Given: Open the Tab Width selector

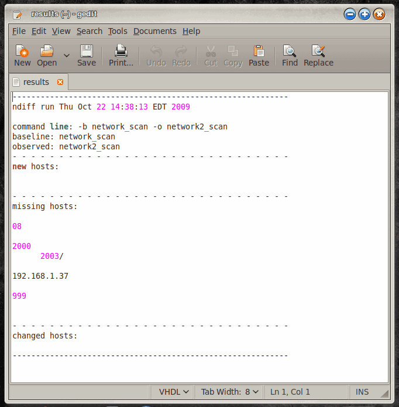Looking at the screenshot, I should pos(230,392).
